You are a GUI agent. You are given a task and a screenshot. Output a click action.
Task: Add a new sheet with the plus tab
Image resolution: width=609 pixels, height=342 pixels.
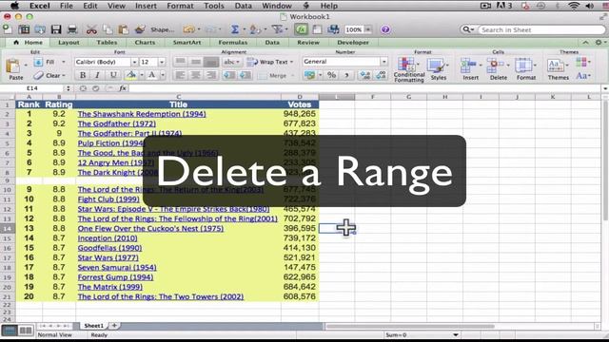click(114, 326)
